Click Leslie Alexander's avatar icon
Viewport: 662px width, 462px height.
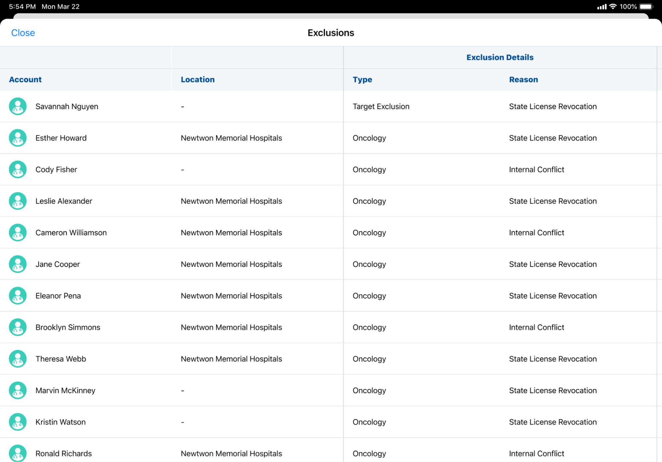point(18,201)
